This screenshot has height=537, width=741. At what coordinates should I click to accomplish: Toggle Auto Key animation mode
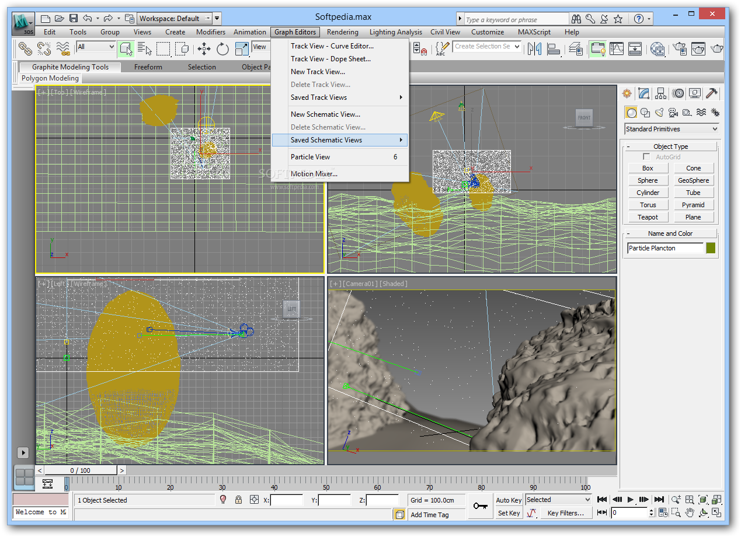tap(509, 500)
